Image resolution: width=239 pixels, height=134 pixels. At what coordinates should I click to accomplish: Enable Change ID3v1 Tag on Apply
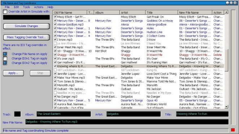click(x=5, y=59)
